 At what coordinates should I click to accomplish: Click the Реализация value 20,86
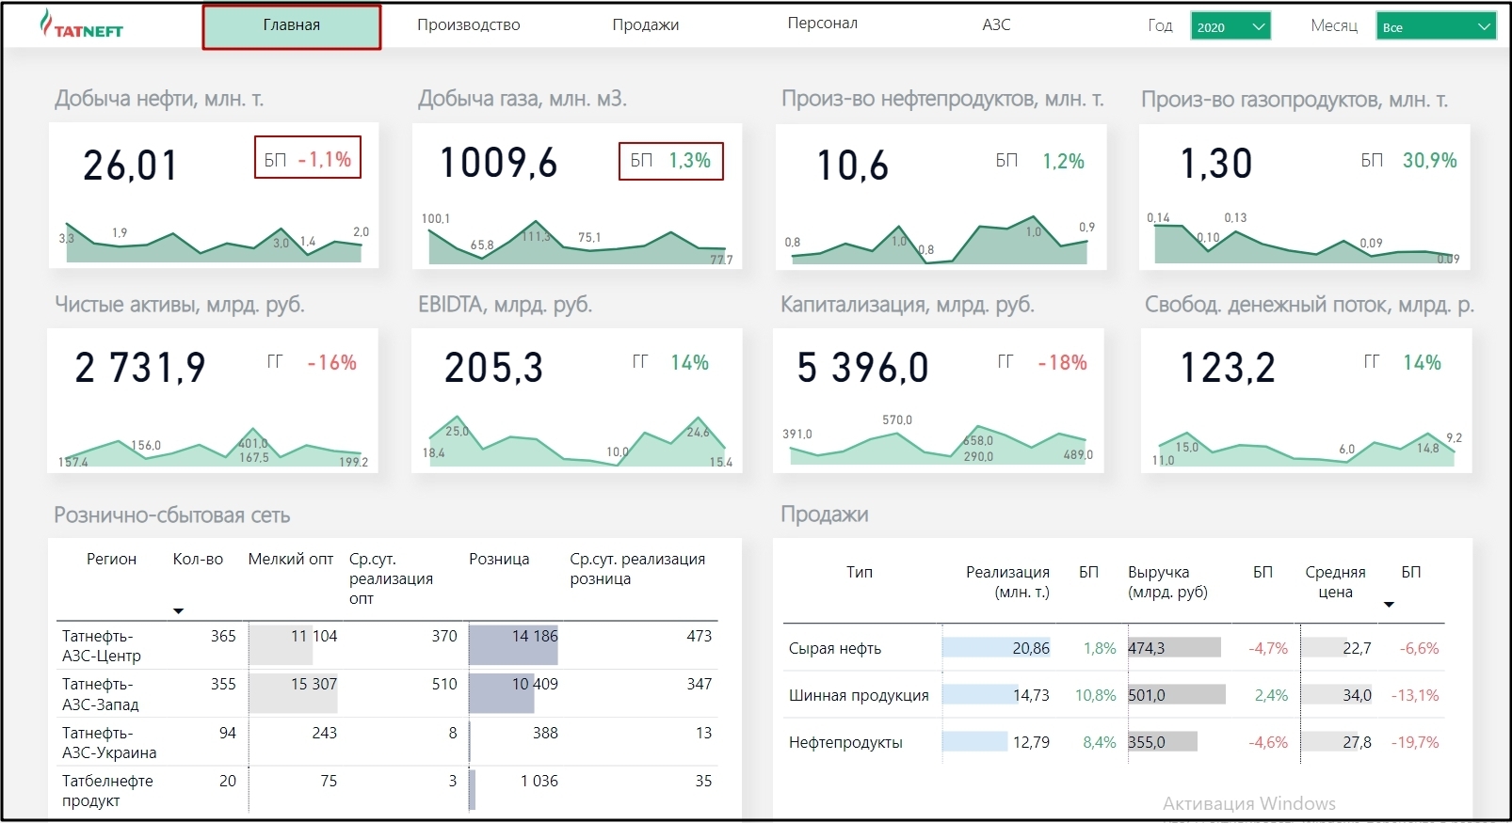pyautogui.click(x=1031, y=648)
